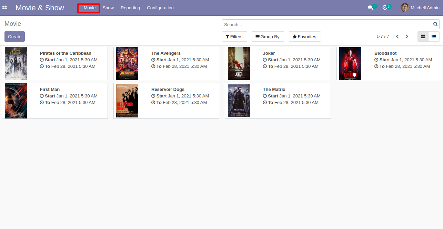The width and height of the screenshot is (443, 229).
Task: Open the Favorites dropdown
Action: click(x=305, y=37)
